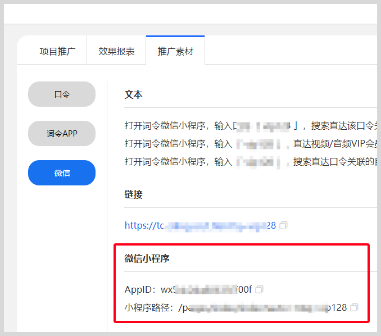
Task: Select the text line mentioning 搜索直达口令关联
Action: pos(251,162)
